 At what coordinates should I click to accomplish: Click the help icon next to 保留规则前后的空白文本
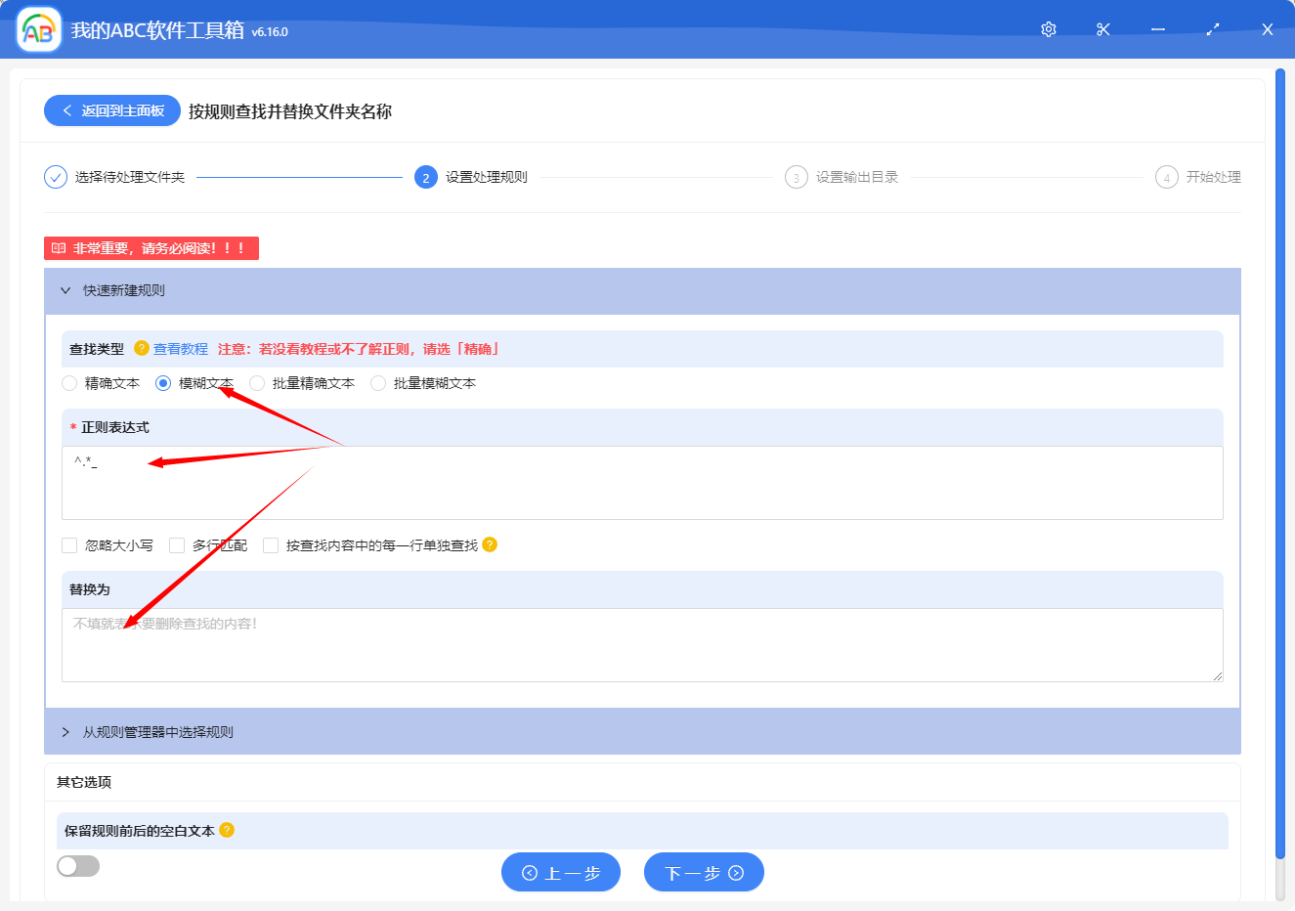click(x=225, y=831)
